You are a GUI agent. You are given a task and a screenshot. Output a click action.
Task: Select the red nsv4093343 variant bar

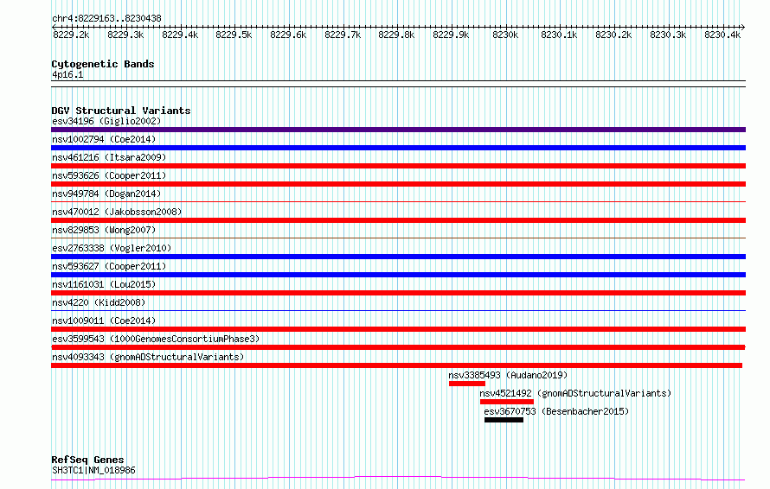click(x=397, y=365)
